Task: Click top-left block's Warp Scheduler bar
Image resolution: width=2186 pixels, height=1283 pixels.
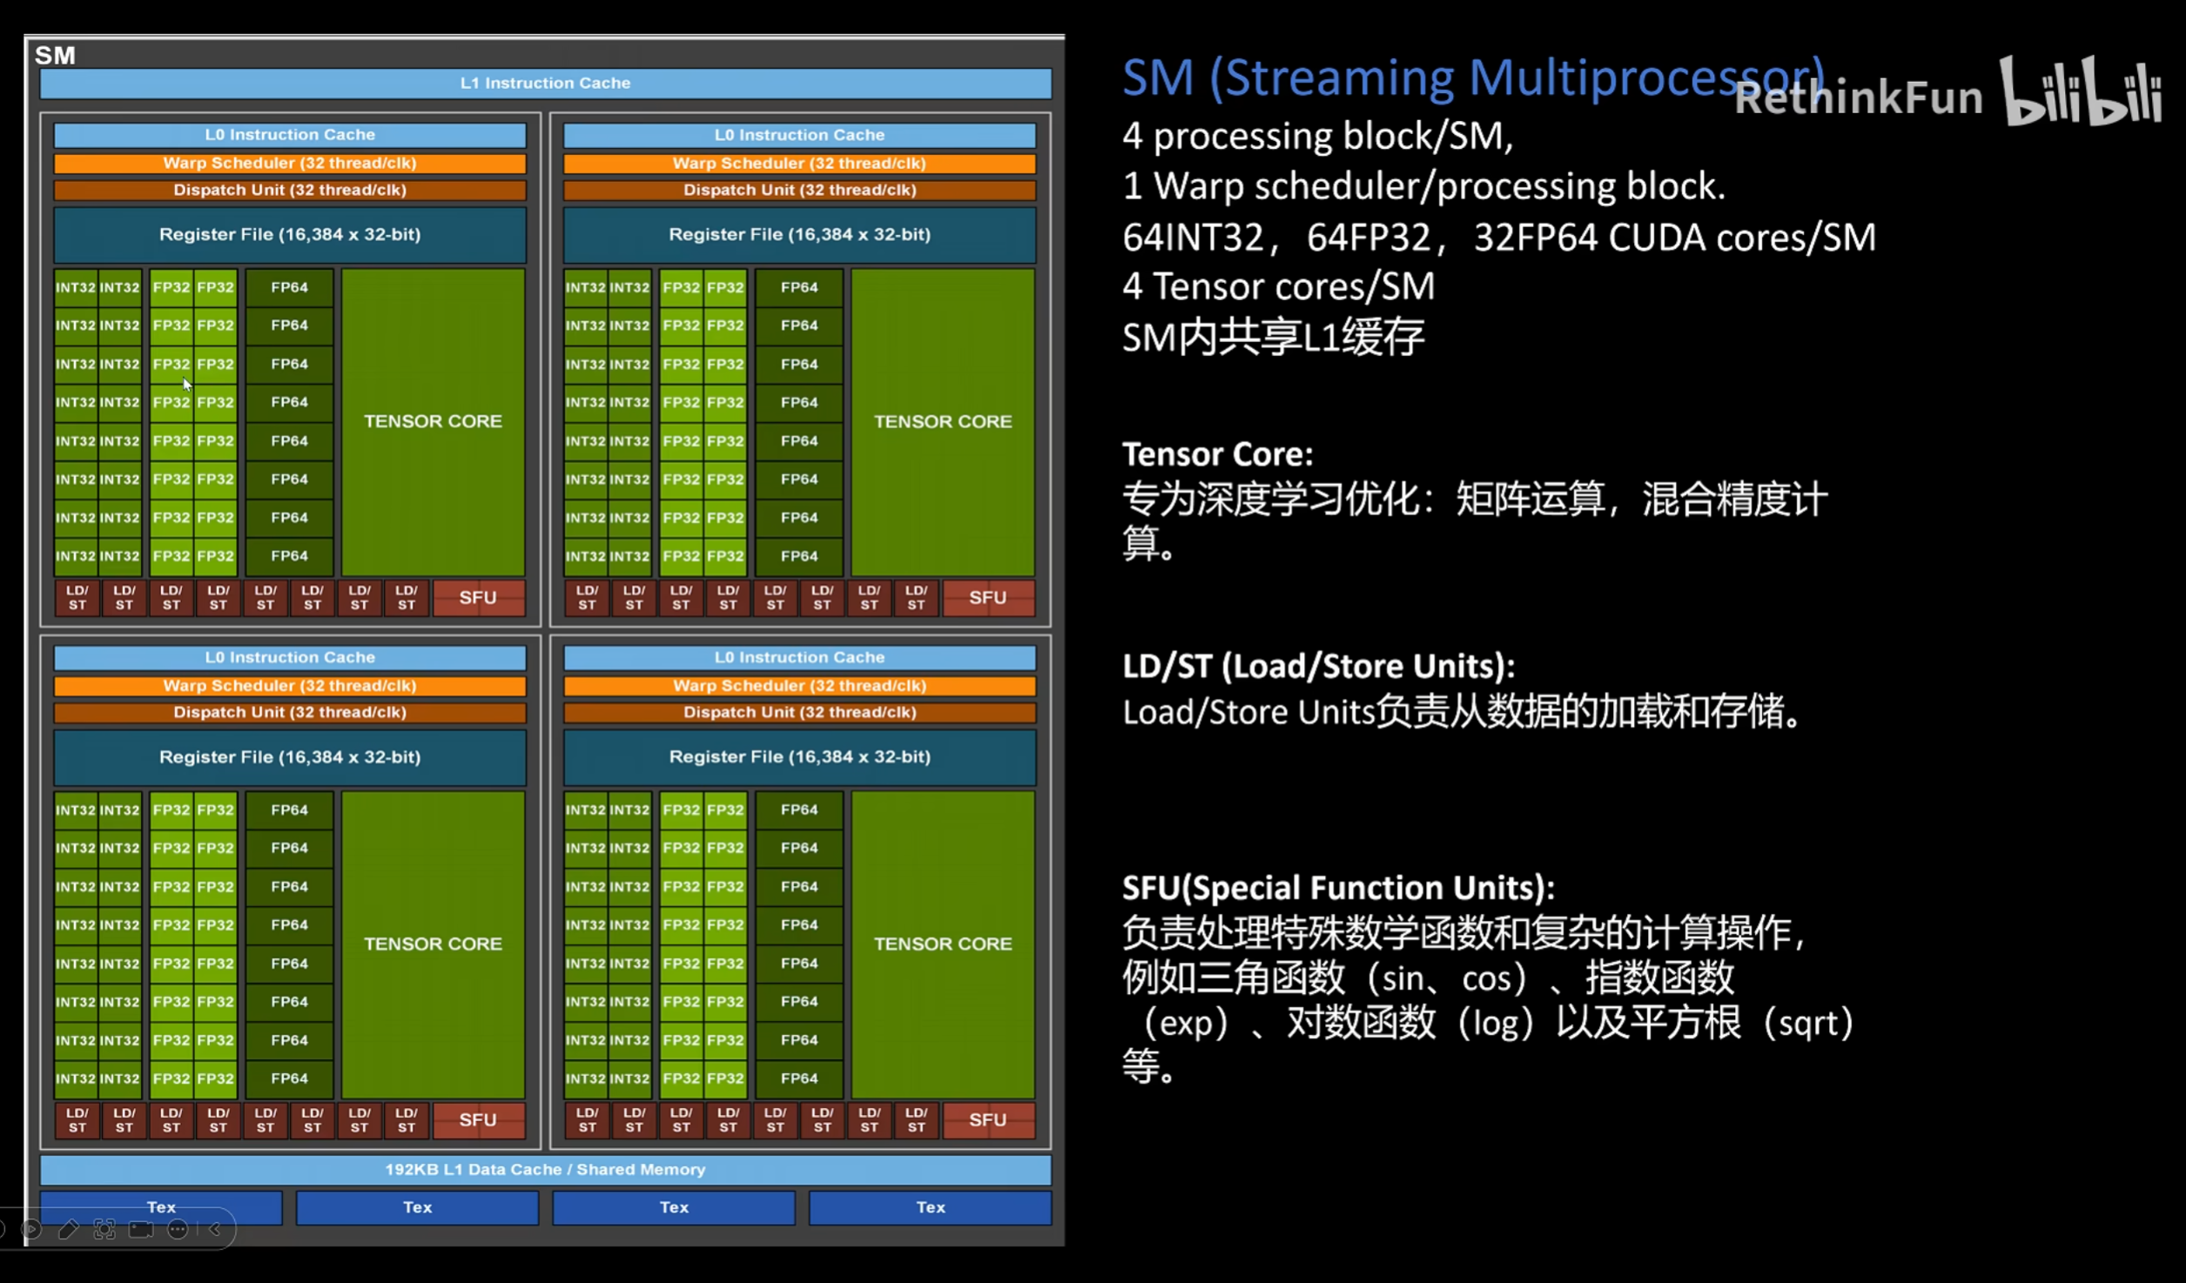Action: point(289,163)
